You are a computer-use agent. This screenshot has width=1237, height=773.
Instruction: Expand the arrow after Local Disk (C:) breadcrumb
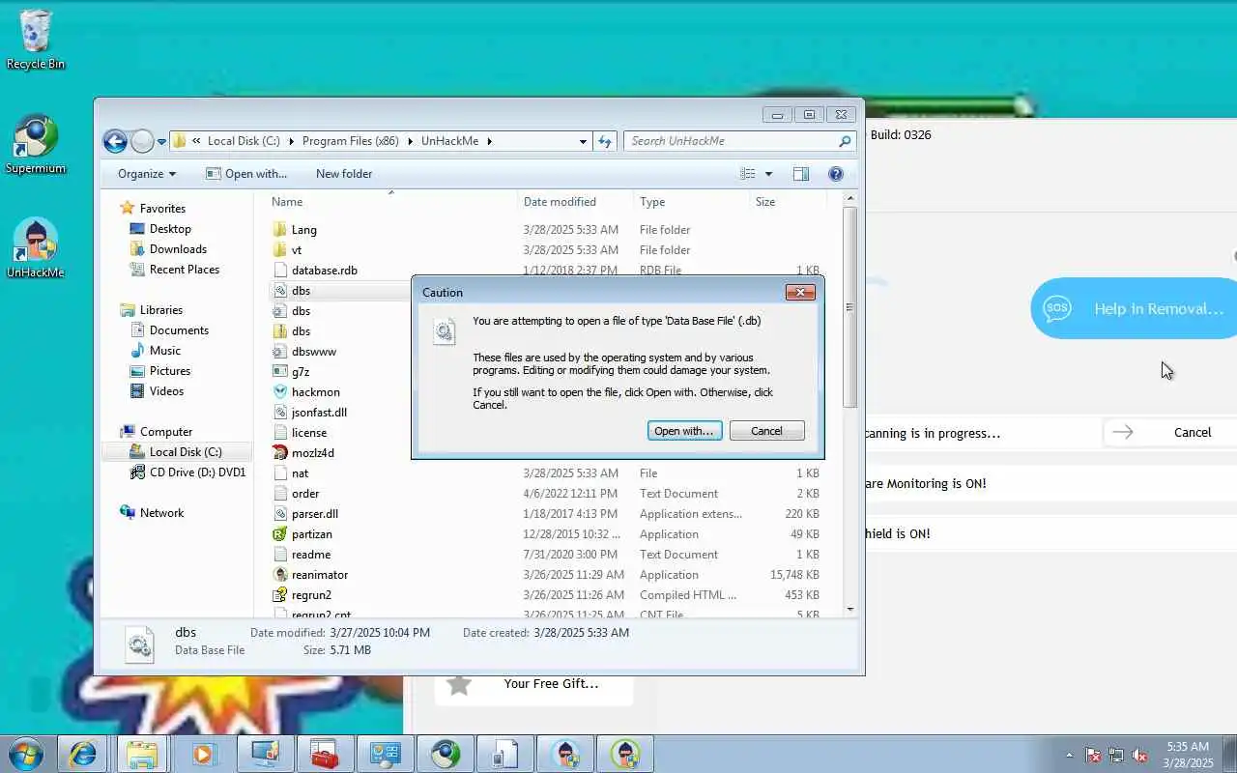coord(291,141)
